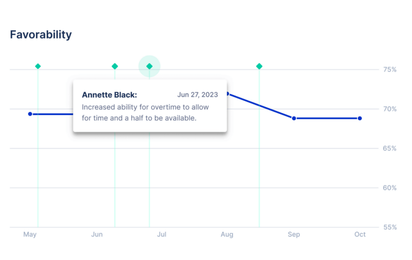Click the overtime comment text in tooltip
412x260 pixels.
point(145,113)
